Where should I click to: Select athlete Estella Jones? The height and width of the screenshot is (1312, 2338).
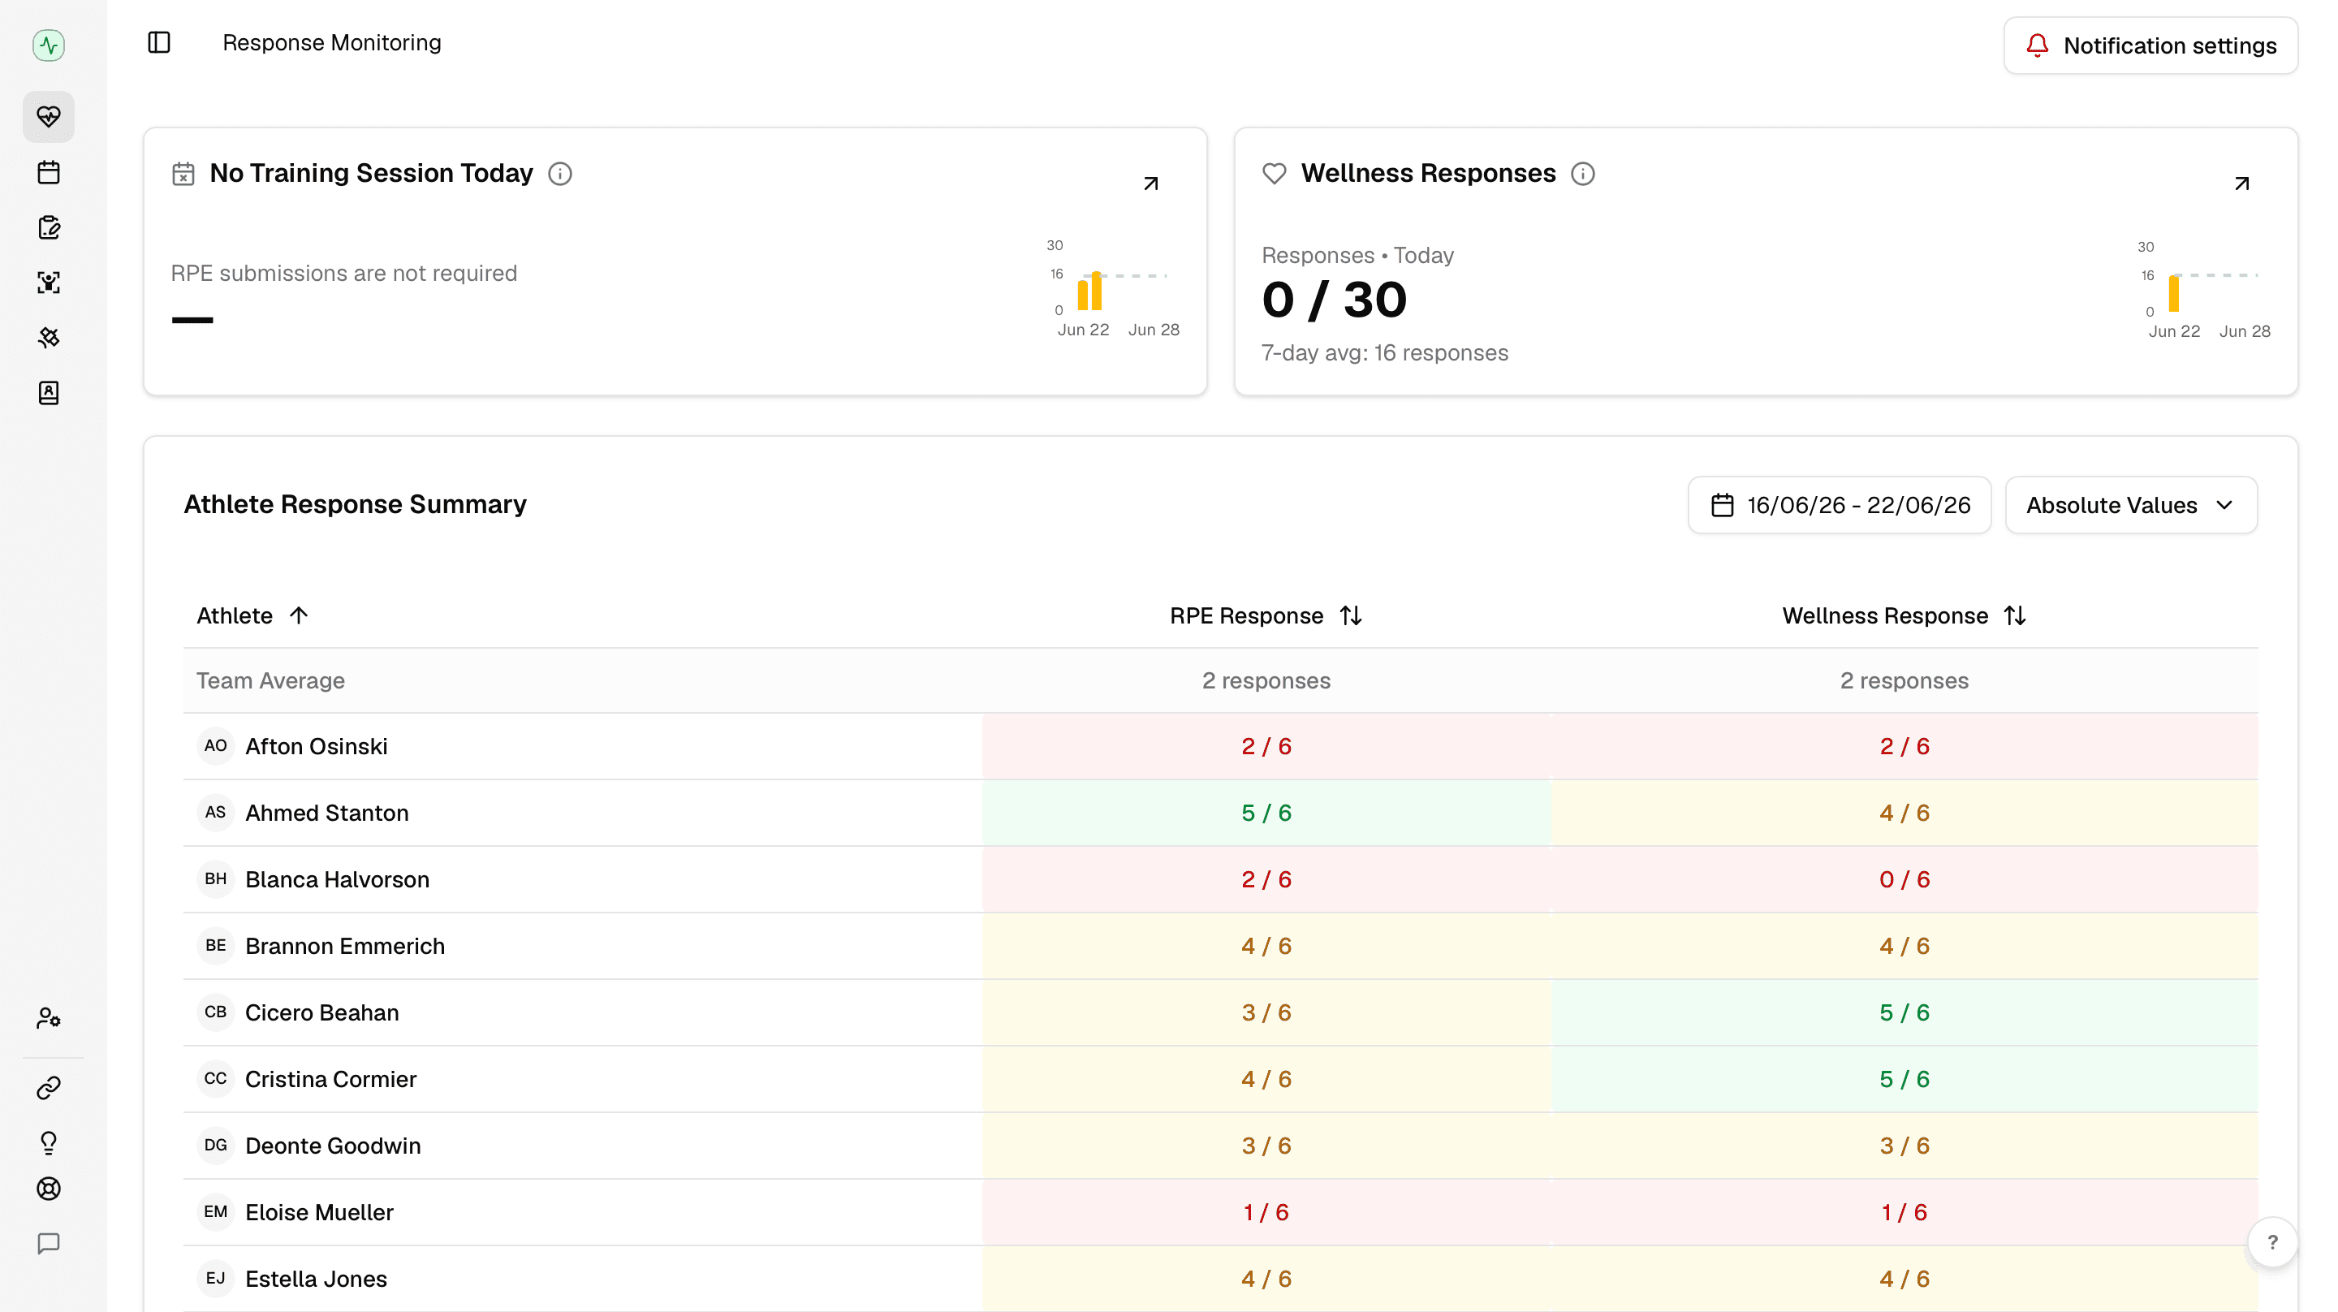click(x=316, y=1279)
